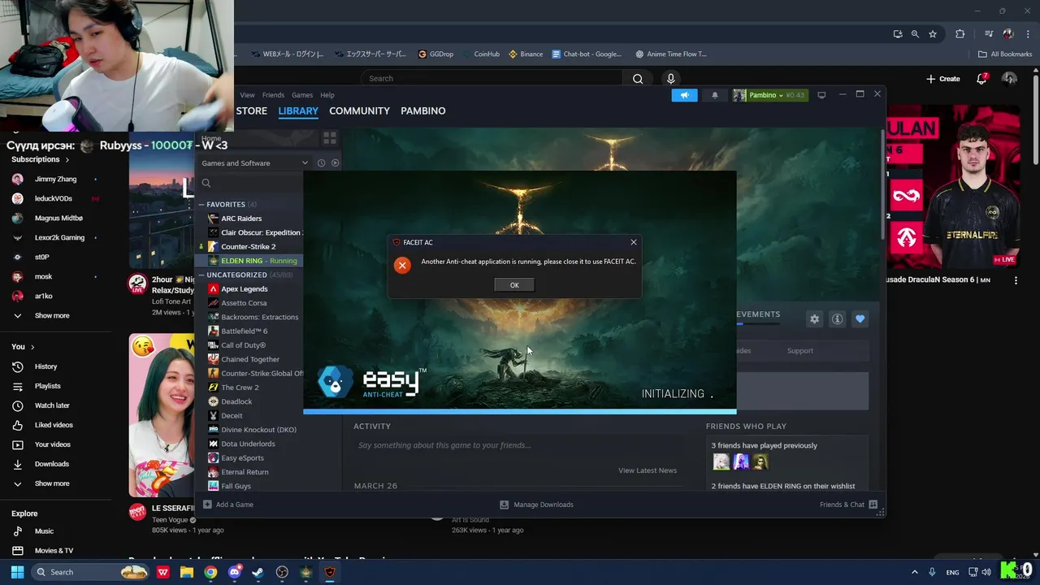This screenshot has width=1040, height=585.
Task: Click Steam library search magnifier
Action: (x=206, y=184)
